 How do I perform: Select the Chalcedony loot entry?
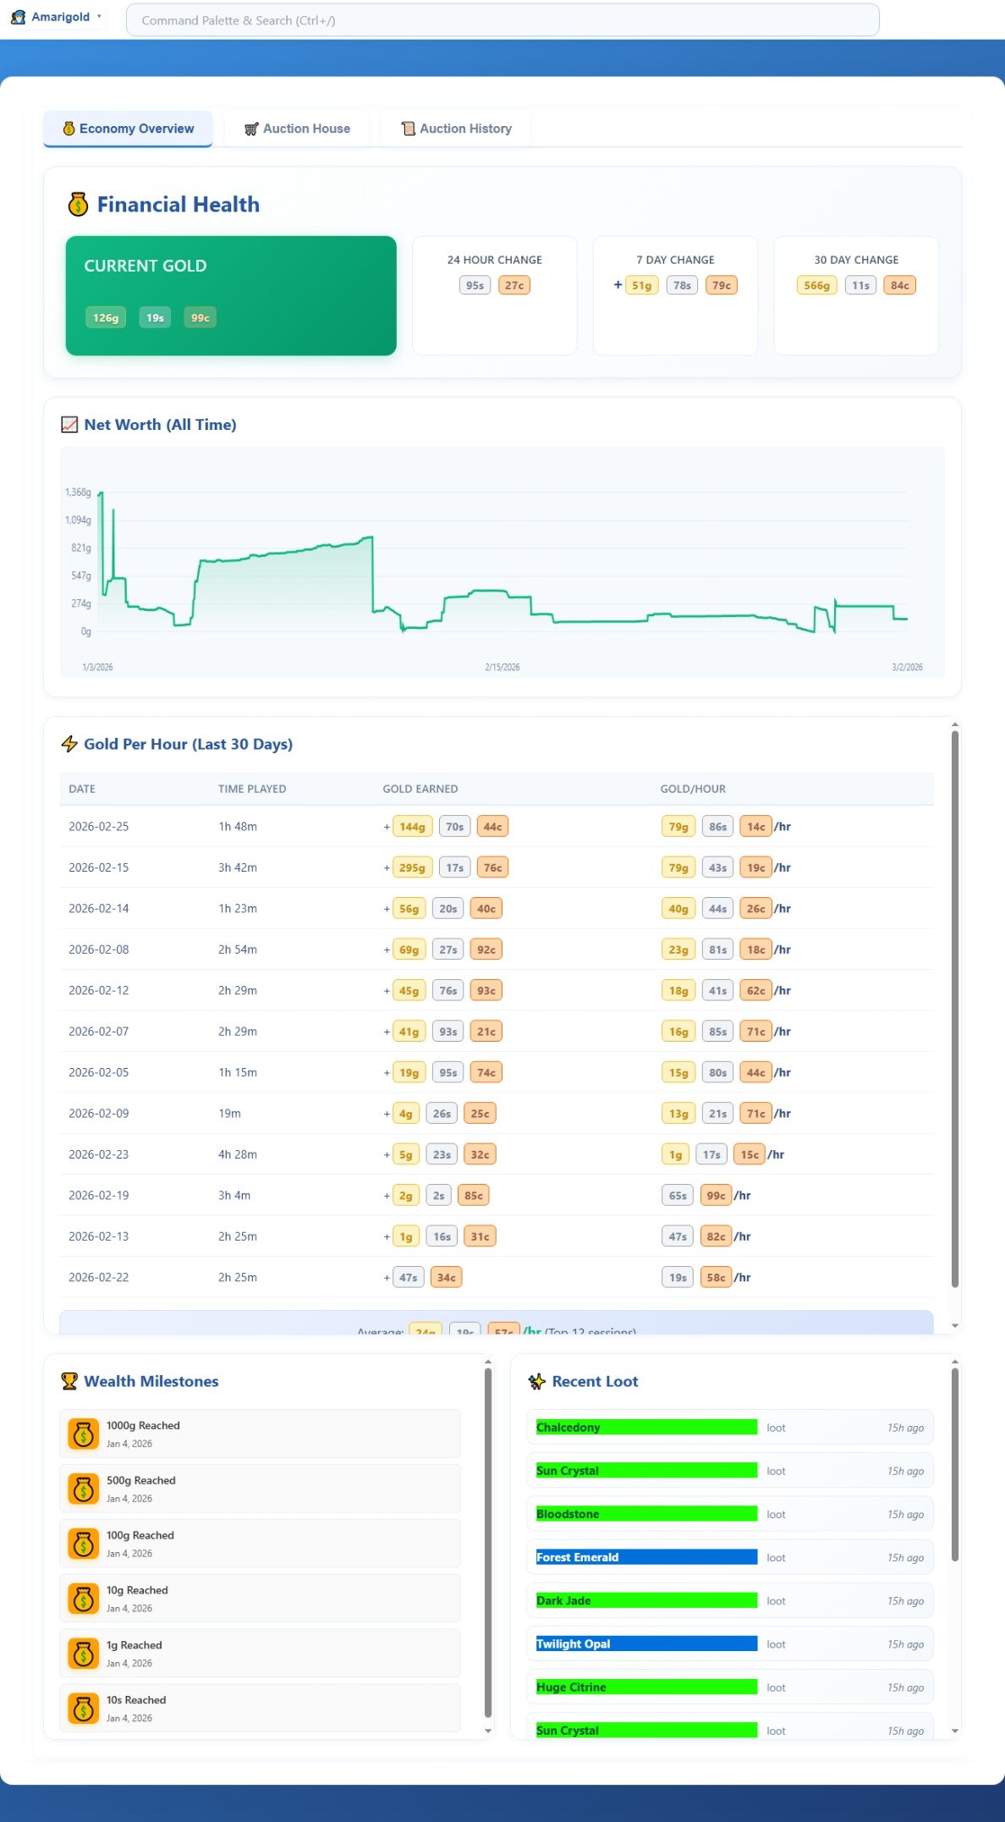(729, 1428)
